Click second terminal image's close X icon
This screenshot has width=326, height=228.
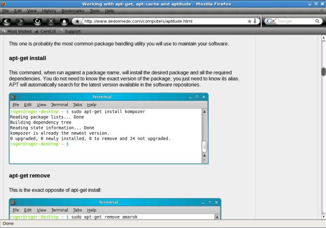[x=216, y=203]
